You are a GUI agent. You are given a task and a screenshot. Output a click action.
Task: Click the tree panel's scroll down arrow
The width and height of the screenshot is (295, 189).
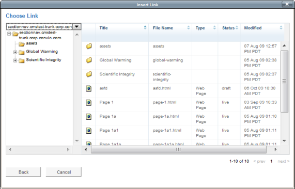click(x=77, y=140)
